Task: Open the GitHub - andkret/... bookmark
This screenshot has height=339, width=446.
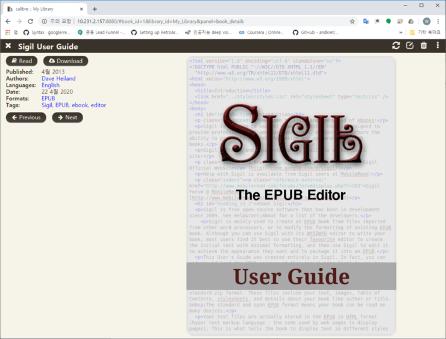Action: pos(315,33)
